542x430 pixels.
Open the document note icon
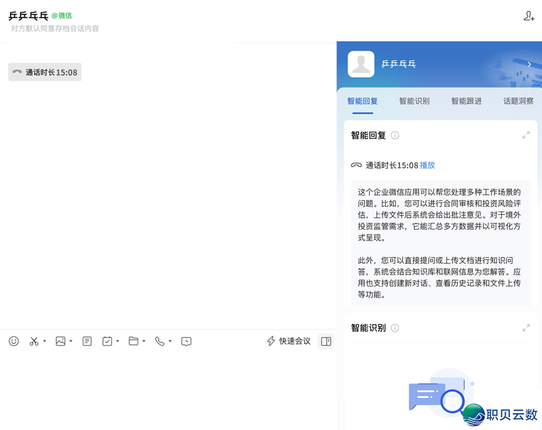pos(87,341)
